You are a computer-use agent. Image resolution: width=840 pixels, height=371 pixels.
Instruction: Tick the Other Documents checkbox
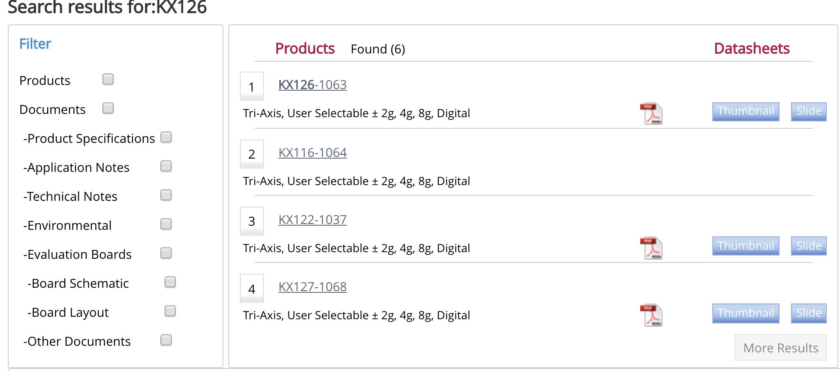click(166, 340)
